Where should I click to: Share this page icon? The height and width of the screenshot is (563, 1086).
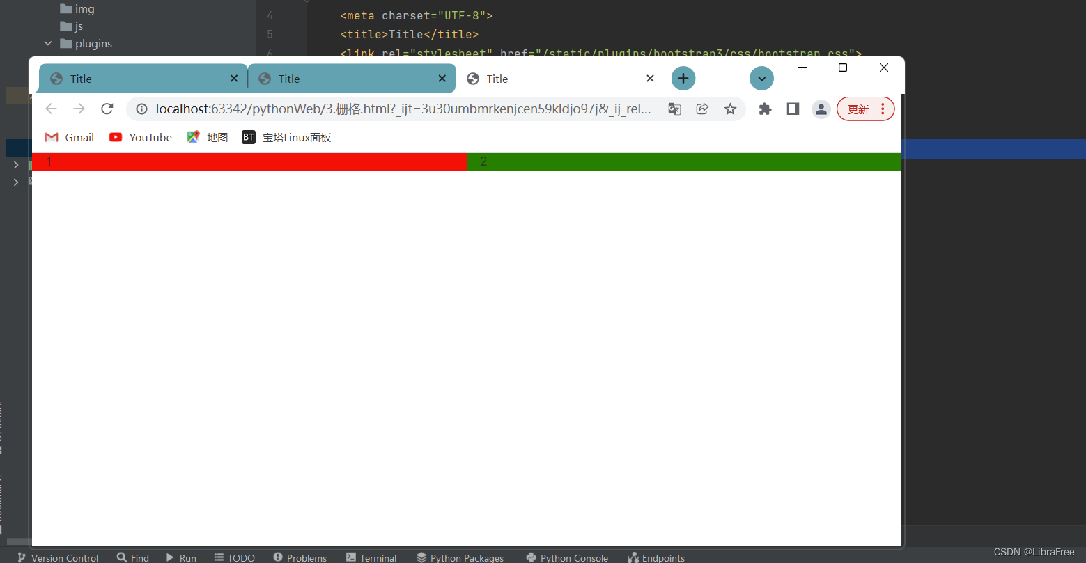coord(702,109)
